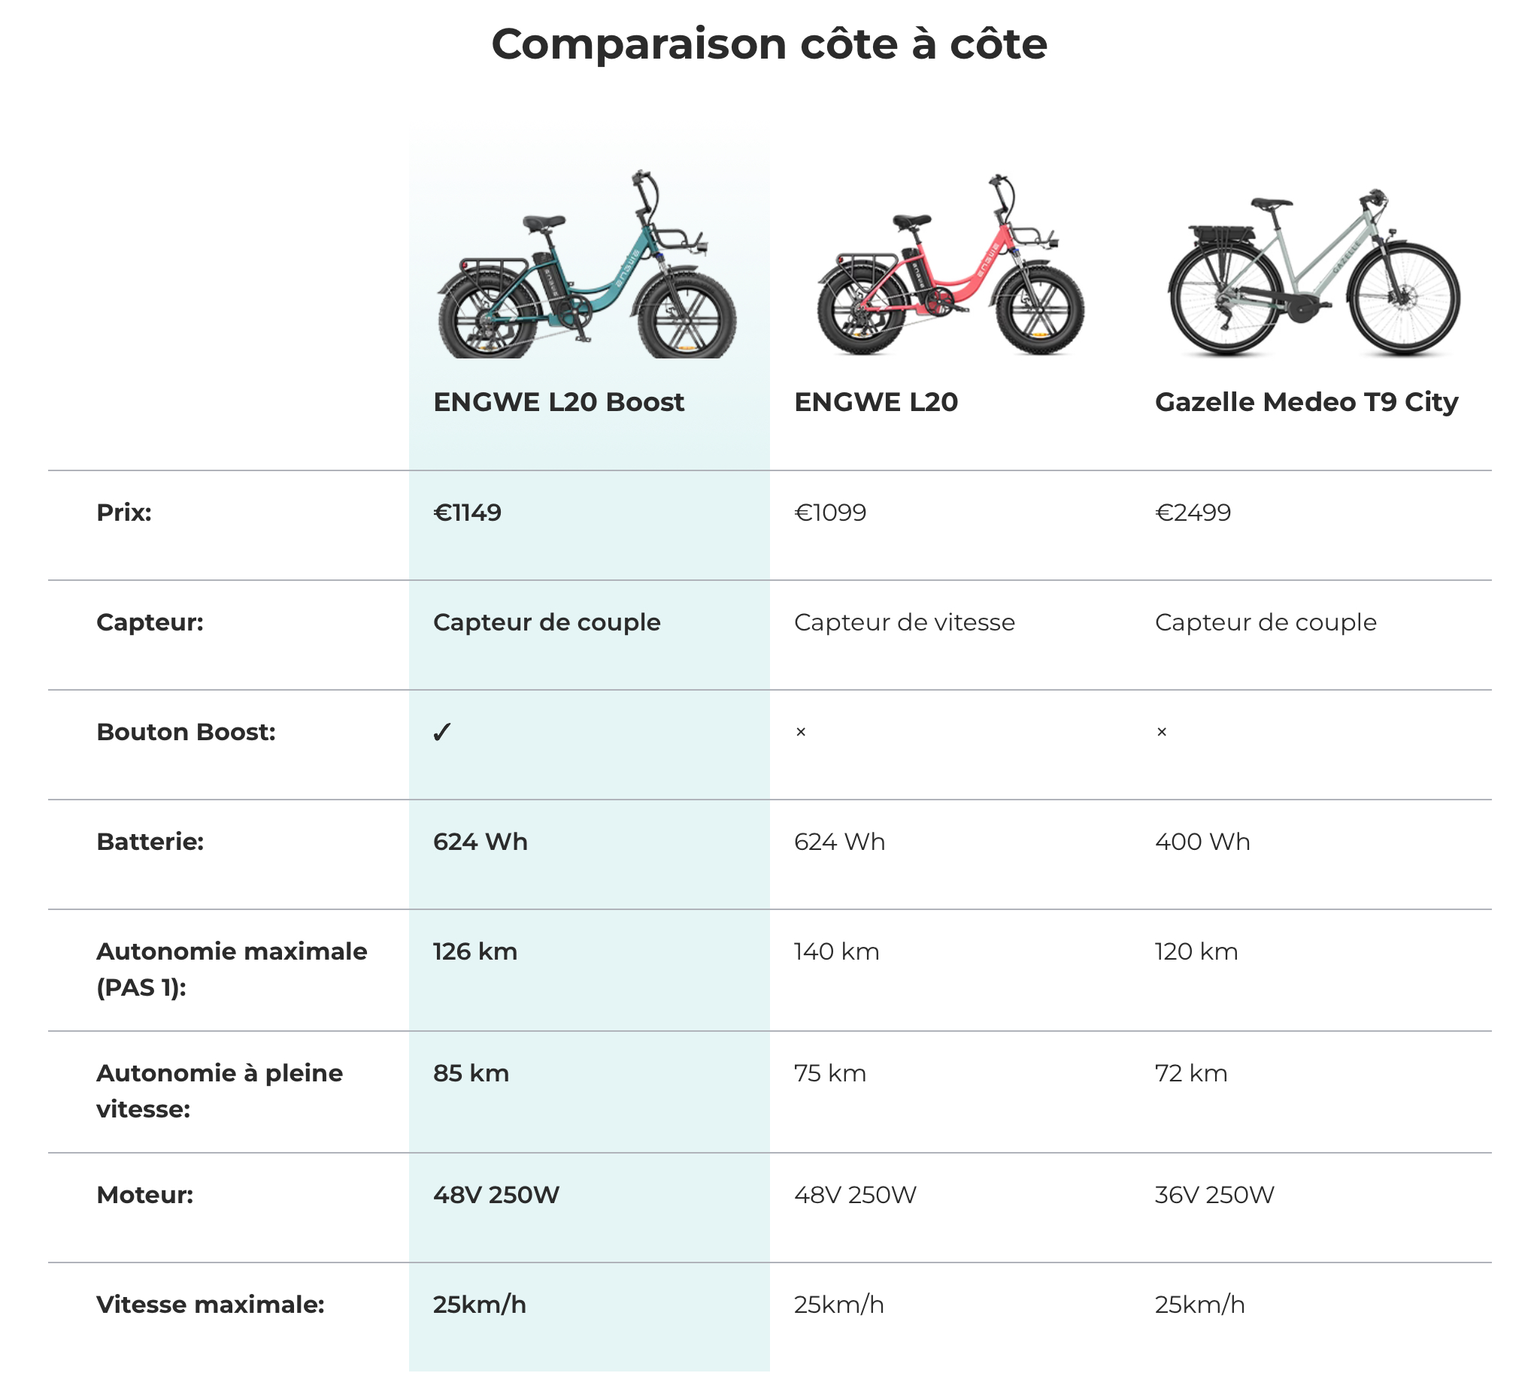
Task: Click the red ENGWE L20 bike image
Action: pyautogui.click(x=950, y=266)
